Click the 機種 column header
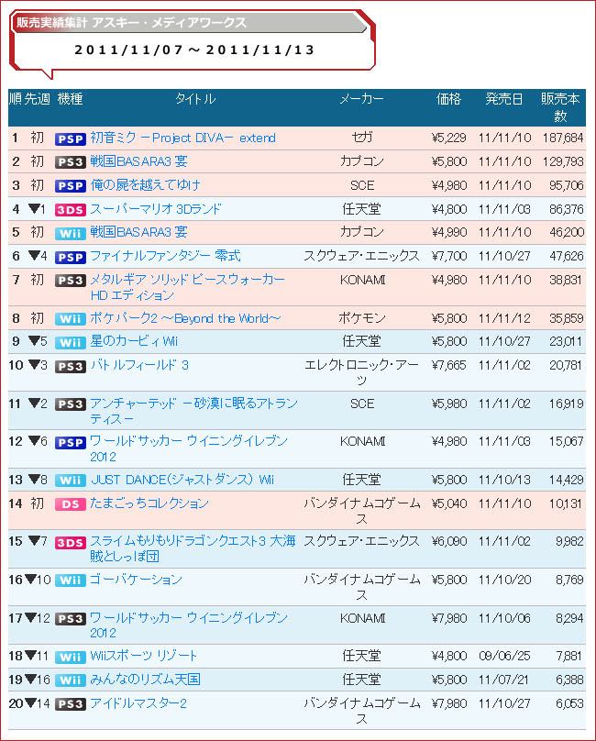The height and width of the screenshot is (741, 596). point(70,99)
